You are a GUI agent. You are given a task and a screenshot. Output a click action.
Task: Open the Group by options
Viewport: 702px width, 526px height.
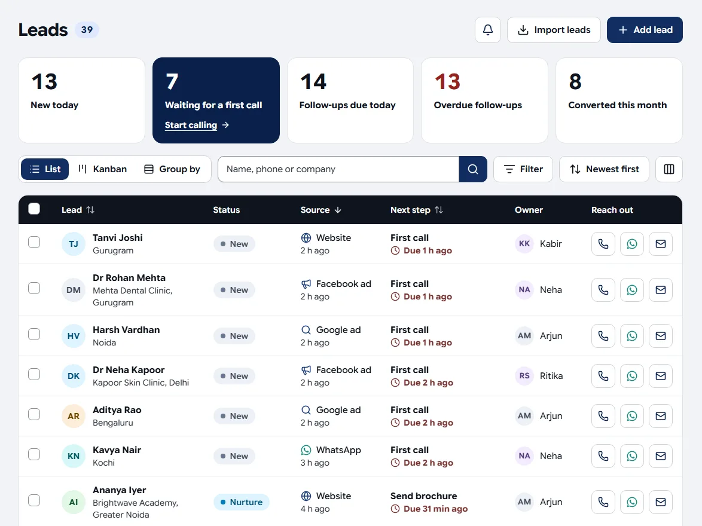coord(172,169)
